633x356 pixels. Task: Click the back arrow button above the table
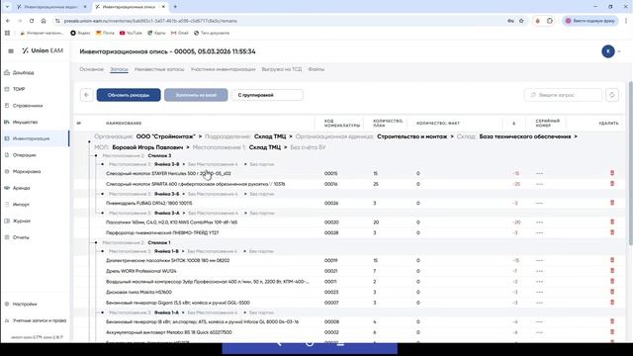(x=86, y=95)
